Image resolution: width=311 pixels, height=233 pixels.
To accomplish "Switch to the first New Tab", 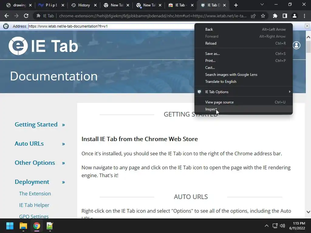I will [x=116, y=5].
